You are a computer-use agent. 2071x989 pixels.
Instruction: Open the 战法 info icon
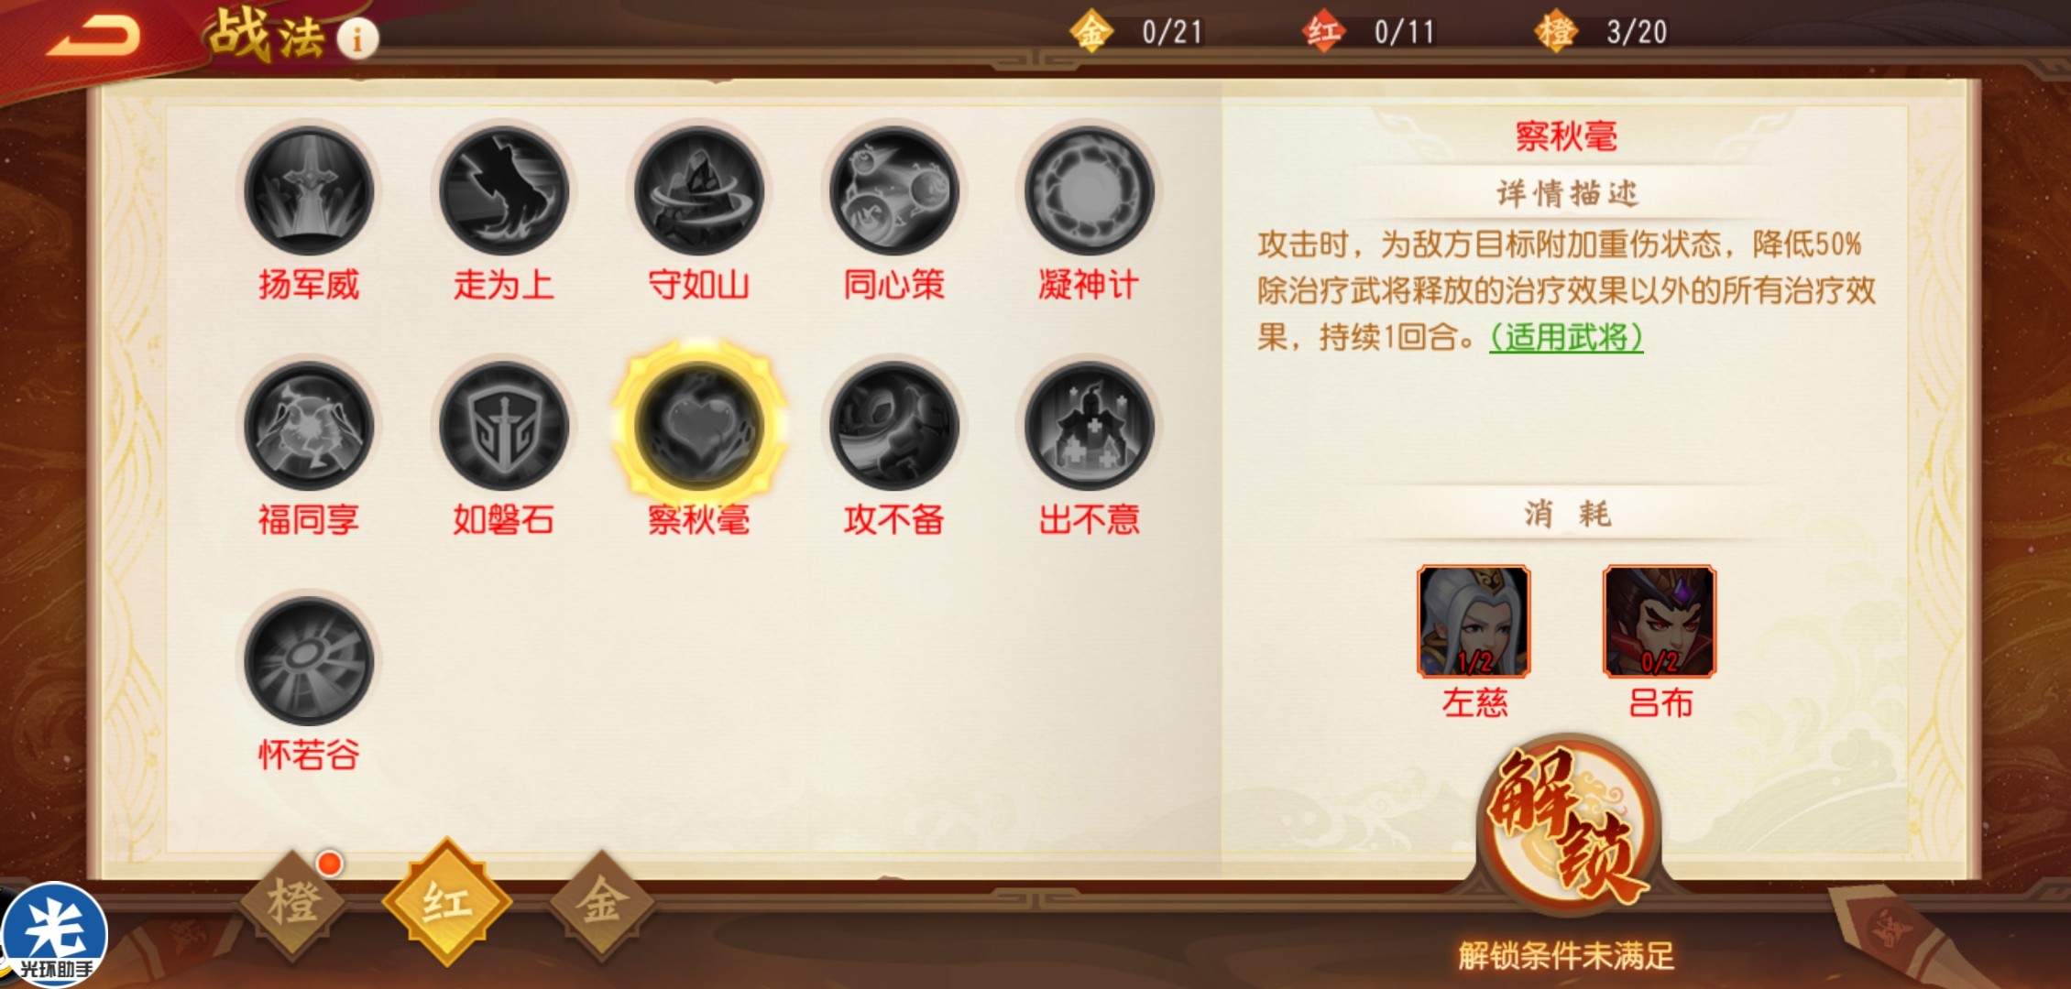tap(357, 38)
